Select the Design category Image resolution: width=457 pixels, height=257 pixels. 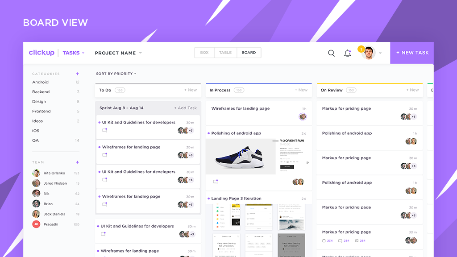click(x=39, y=102)
